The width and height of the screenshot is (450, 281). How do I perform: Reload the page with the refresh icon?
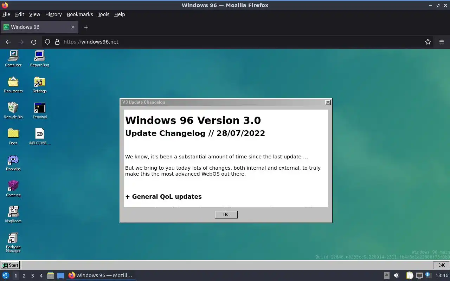coord(34,42)
